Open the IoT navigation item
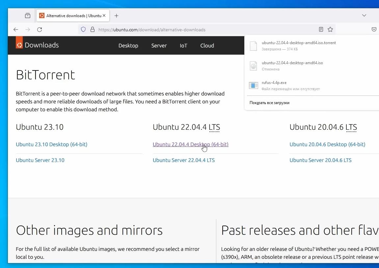 pyautogui.click(x=183, y=45)
